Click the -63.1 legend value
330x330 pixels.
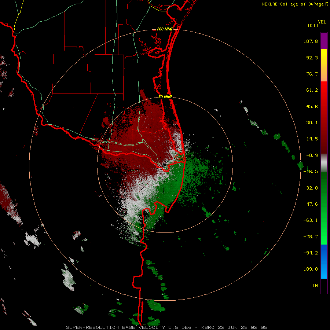(x=311, y=220)
